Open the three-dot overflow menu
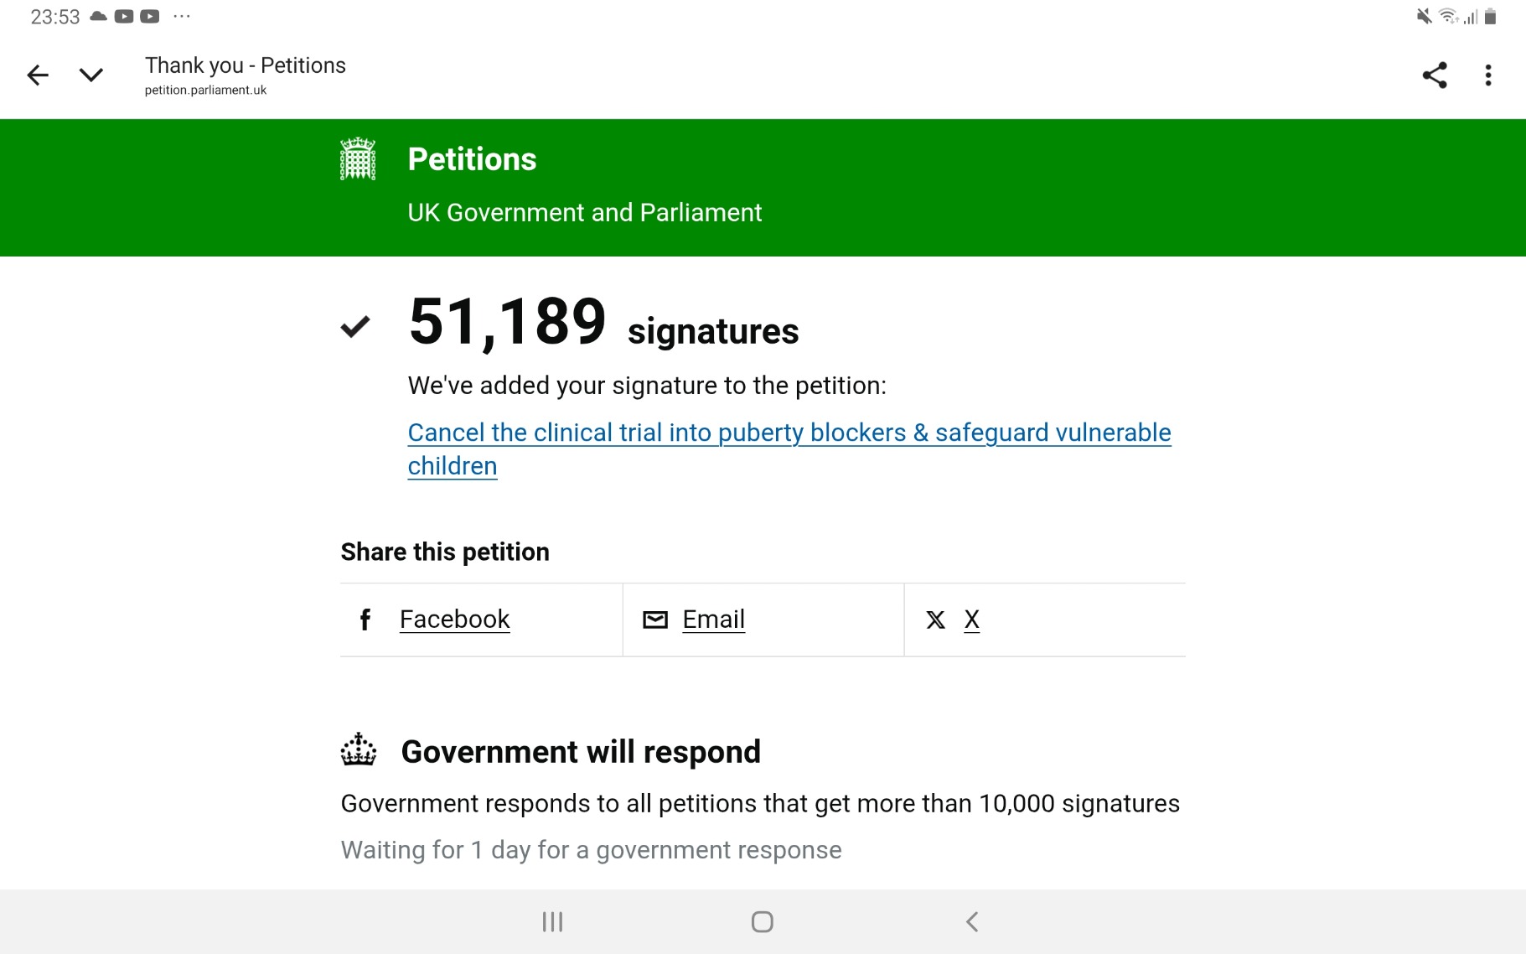Image resolution: width=1526 pixels, height=954 pixels. point(1487,75)
